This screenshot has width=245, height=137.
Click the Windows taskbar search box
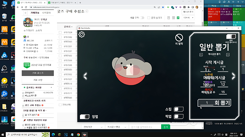(28, 135)
